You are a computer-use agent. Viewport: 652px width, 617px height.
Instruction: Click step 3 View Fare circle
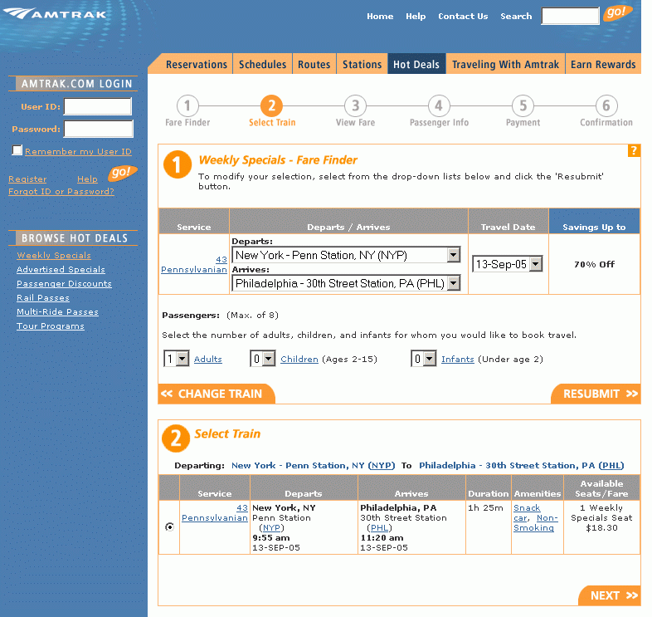(x=355, y=106)
